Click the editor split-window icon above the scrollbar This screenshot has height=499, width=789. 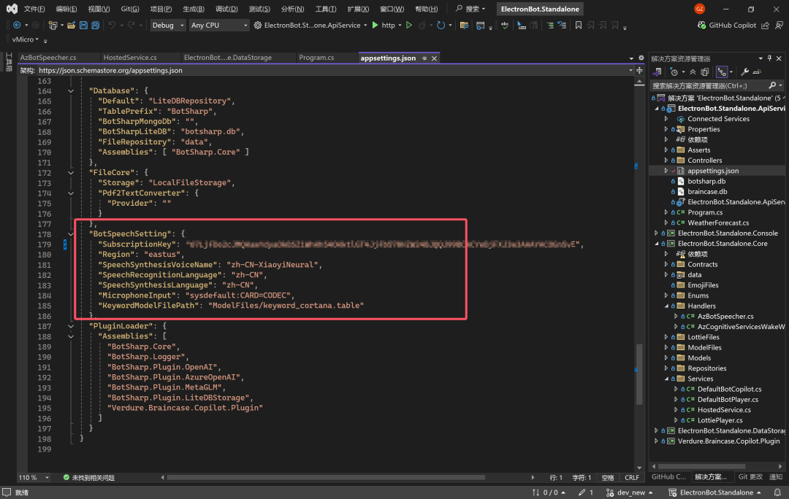click(639, 70)
